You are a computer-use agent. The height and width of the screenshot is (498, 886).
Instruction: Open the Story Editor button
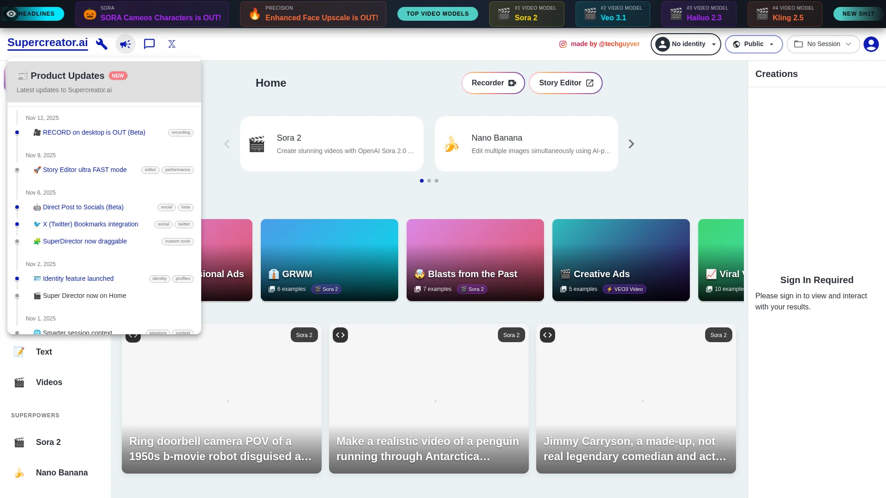coord(565,83)
